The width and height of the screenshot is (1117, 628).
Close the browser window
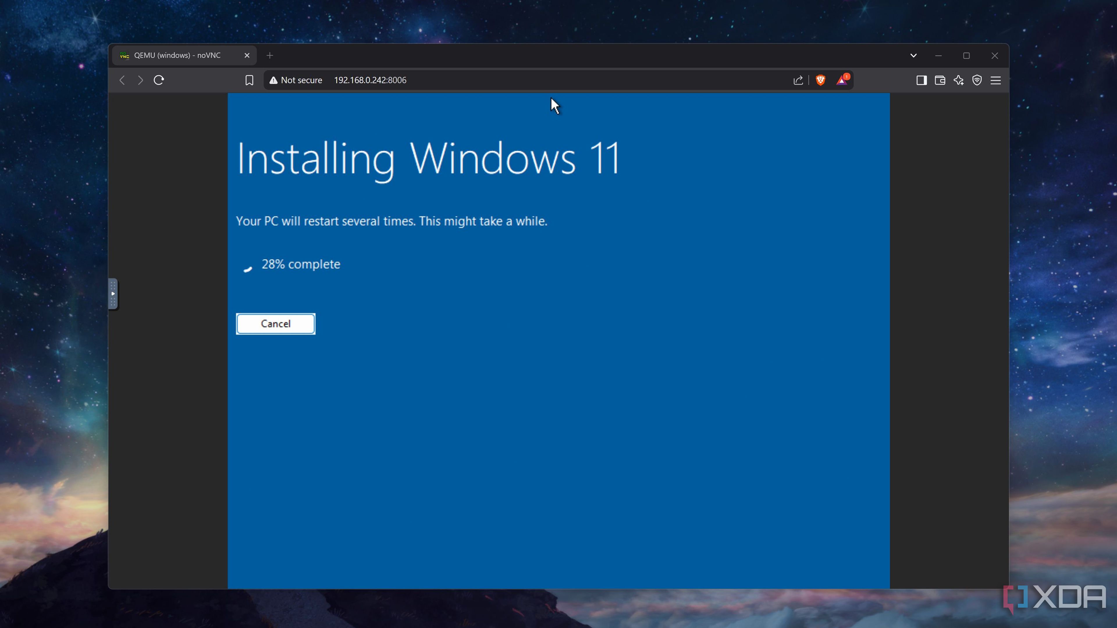pyautogui.click(x=995, y=56)
